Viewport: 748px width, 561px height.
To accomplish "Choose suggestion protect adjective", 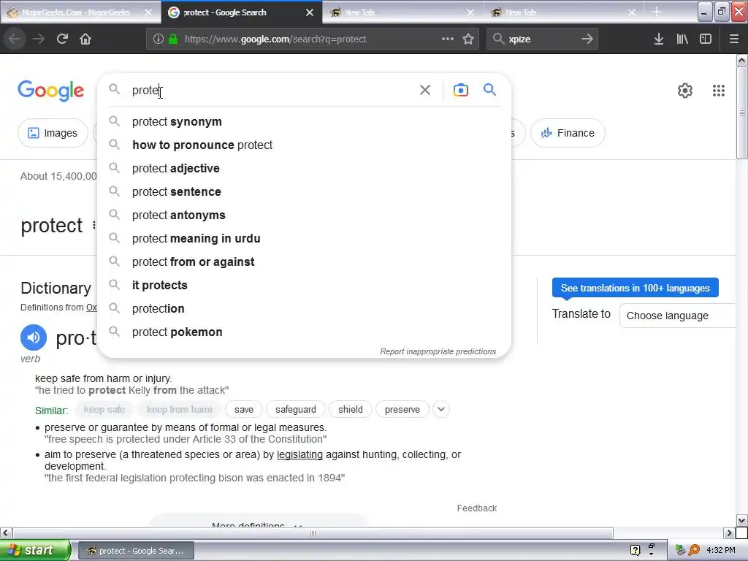I will coord(304,169).
